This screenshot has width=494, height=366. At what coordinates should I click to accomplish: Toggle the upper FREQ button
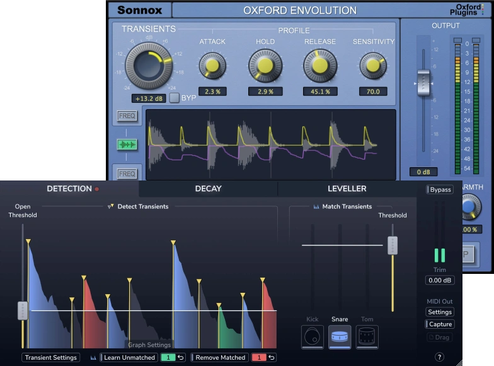point(127,116)
